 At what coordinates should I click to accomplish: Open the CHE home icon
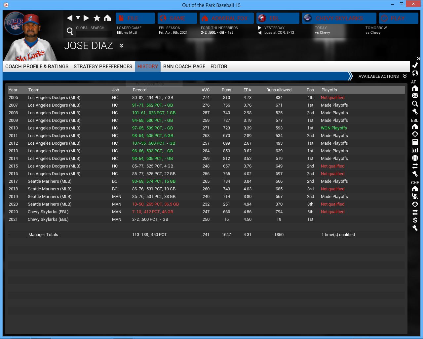click(415, 189)
